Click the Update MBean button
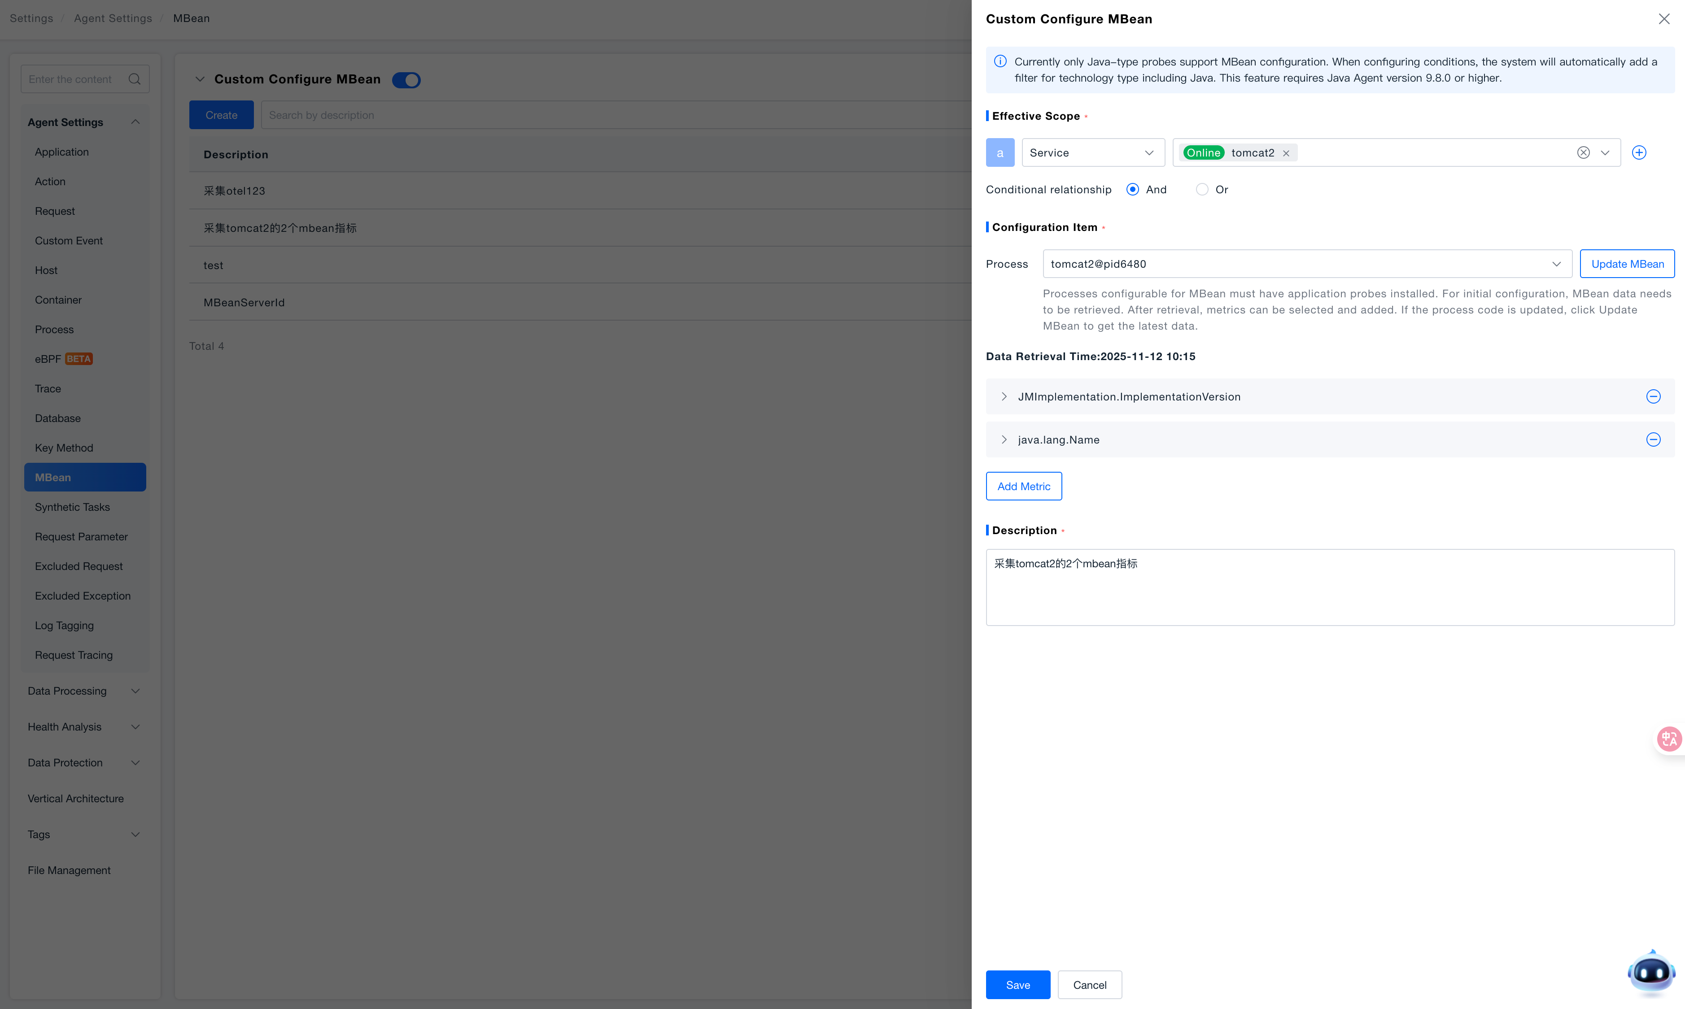 pos(1627,264)
